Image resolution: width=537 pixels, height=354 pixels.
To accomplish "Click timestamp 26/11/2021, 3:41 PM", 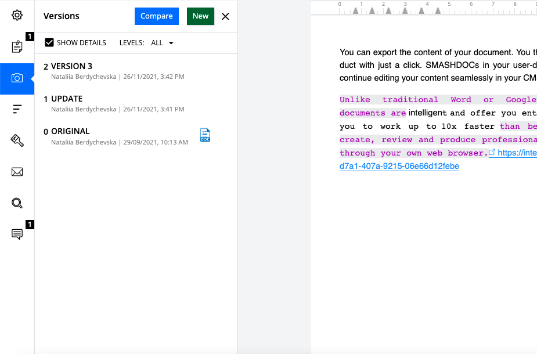I will 154,109.
